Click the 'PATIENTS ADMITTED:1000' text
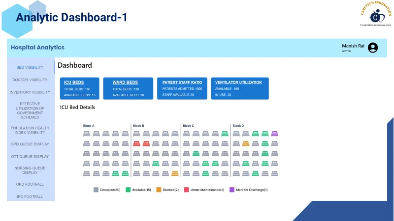 (182, 89)
